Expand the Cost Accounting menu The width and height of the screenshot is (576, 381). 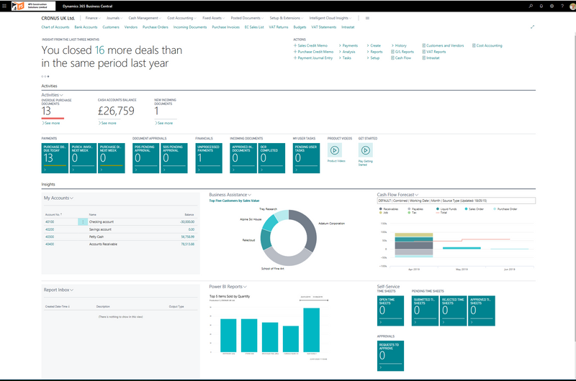(x=181, y=18)
